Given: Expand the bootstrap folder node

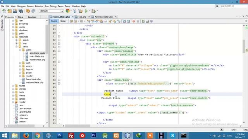Looking at the screenshot, I should coord(13,24).
